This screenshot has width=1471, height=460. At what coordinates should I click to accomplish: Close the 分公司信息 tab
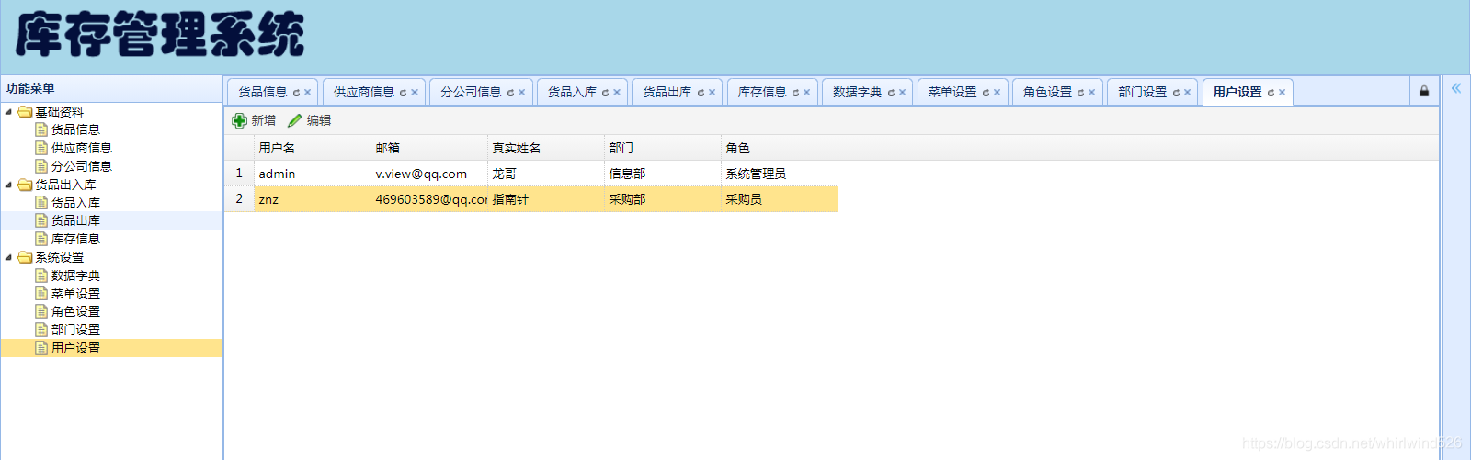[x=521, y=93]
